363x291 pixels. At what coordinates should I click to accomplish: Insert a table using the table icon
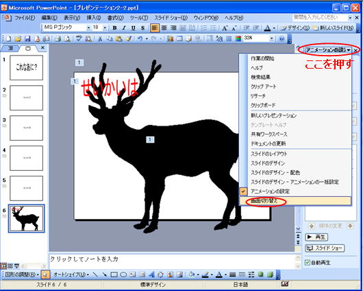click(179, 38)
